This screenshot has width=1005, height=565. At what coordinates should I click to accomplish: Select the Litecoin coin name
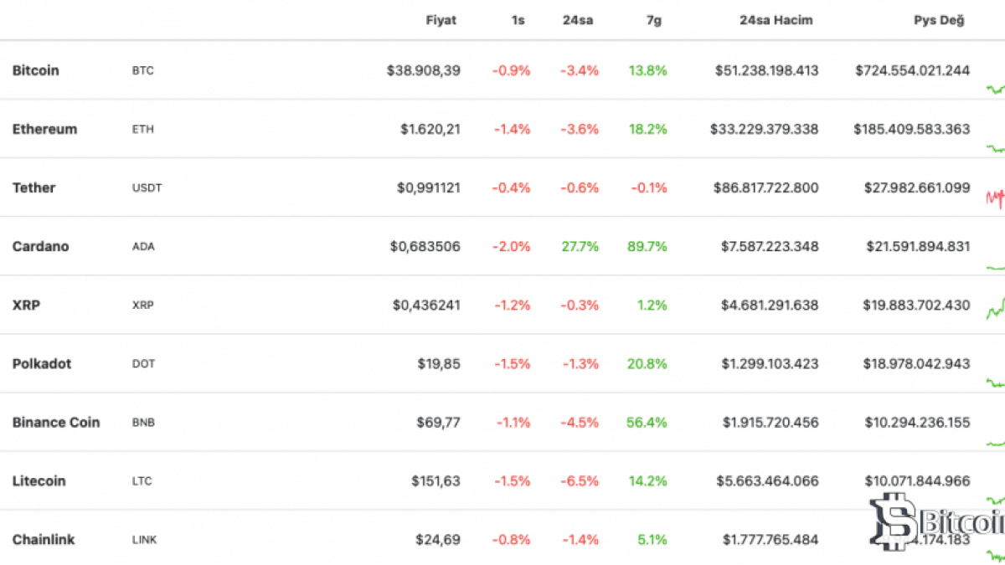click(x=40, y=480)
